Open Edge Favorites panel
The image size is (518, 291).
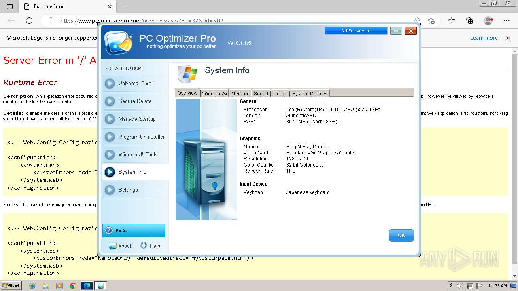(x=452, y=21)
